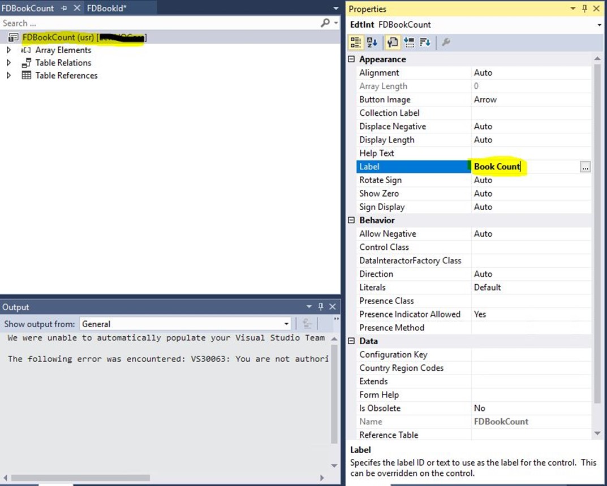The image size is (607, 486).
Task: Toggle auto-hide pin on Output panel
Action: pyautogui.click(x=321, y=307)
